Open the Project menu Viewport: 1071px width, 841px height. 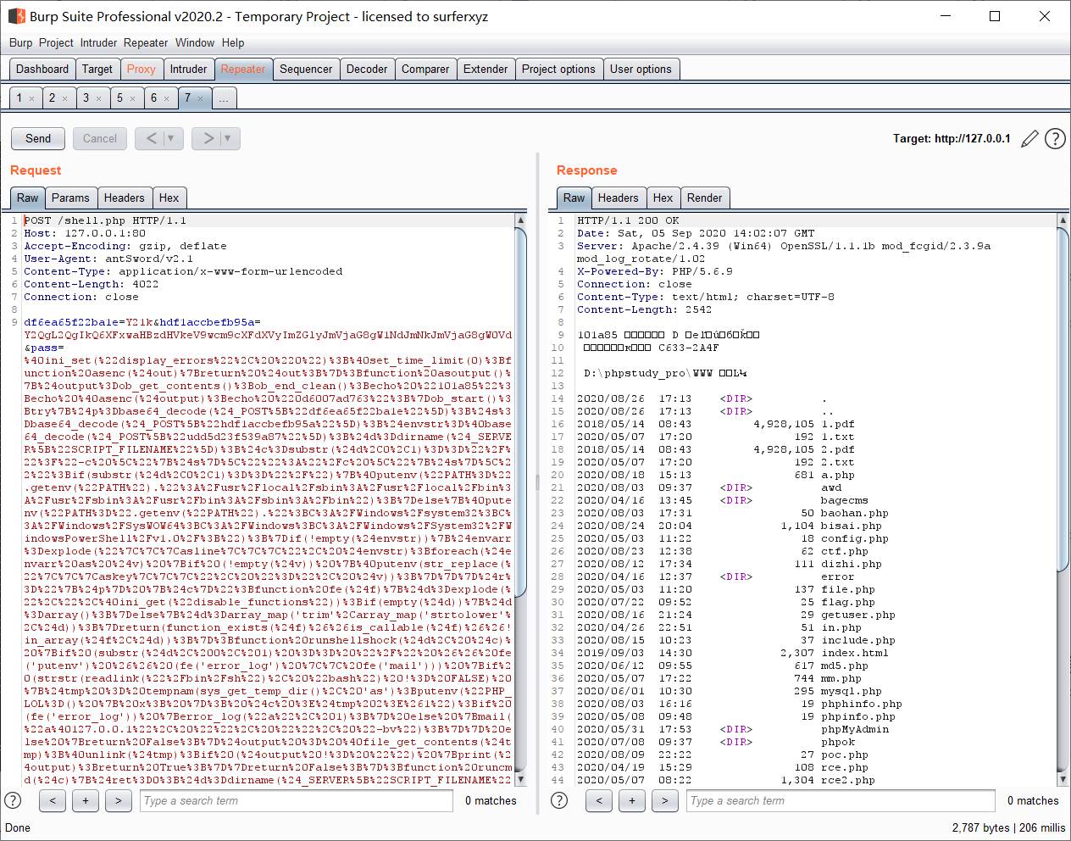pyautogui.click(x=56, y=42)
